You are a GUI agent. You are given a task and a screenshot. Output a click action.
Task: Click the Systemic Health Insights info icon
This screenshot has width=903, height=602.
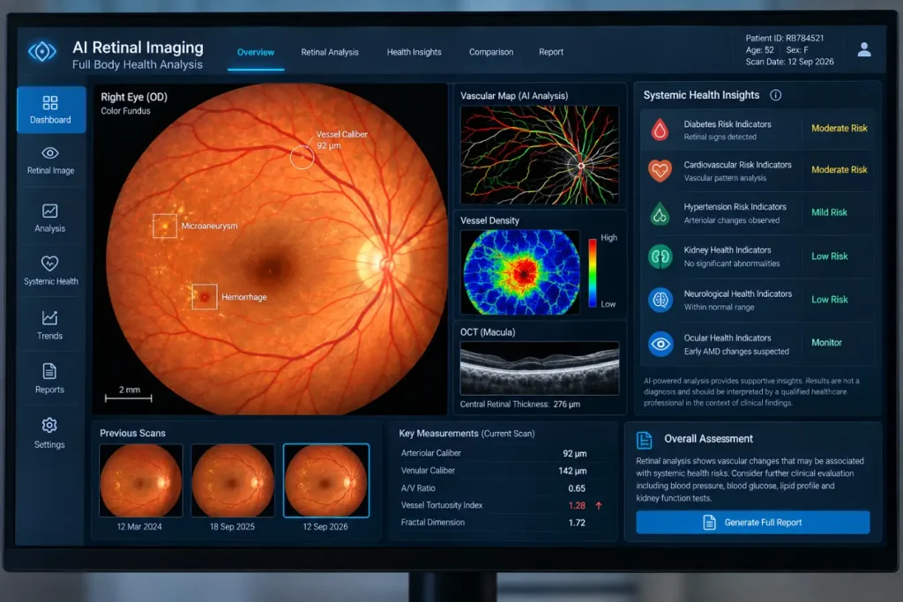(x=776, y=95)
